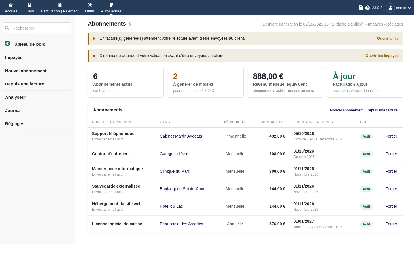
Task: Click the 888,00 € revenue card
Action: click(x=285, y=82)
